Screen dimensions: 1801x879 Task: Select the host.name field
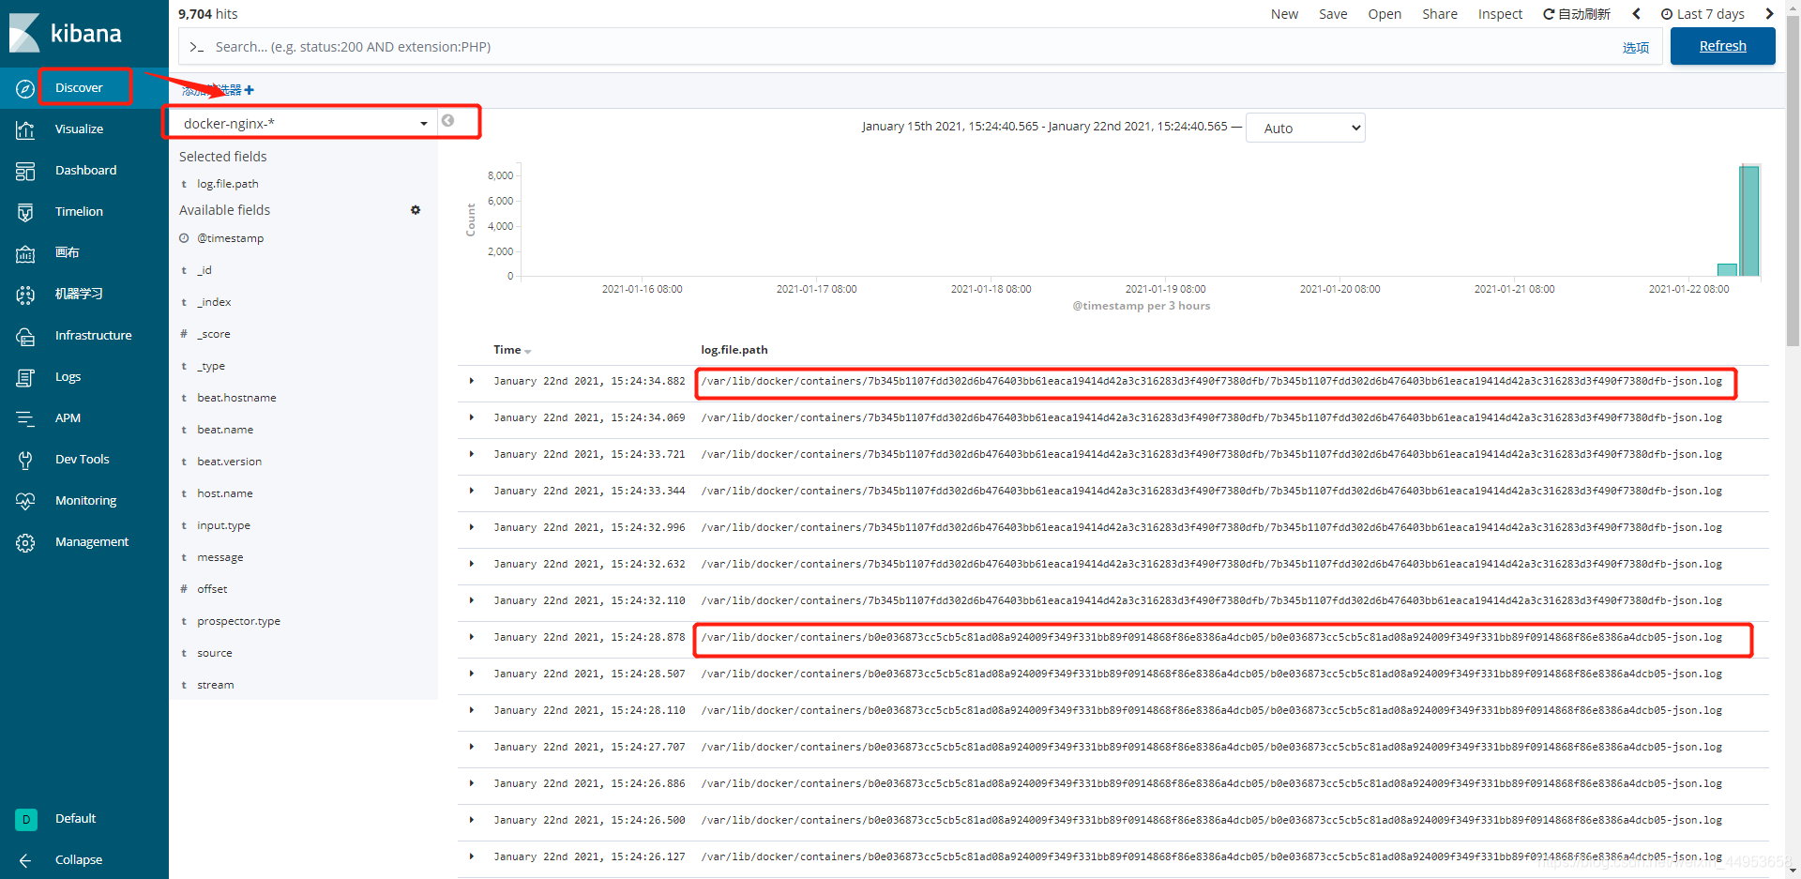point(225,493)
